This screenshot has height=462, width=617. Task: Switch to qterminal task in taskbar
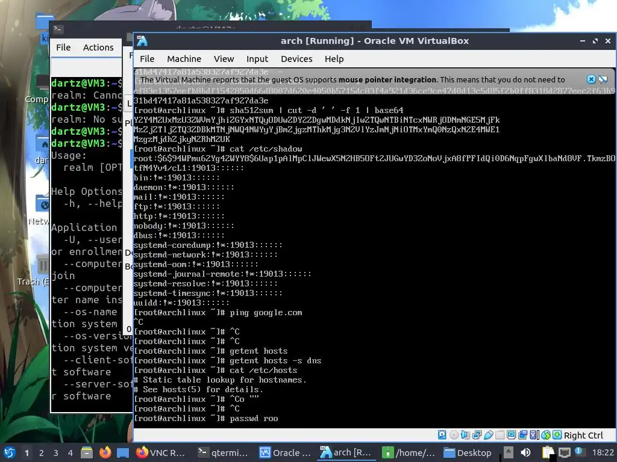point(223,452)
